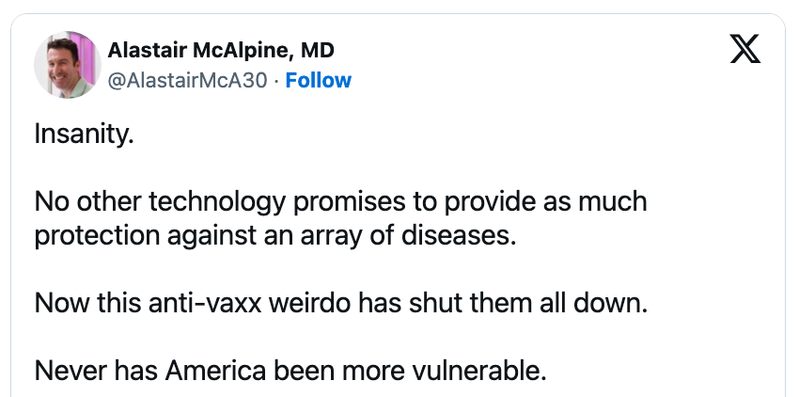Screen dimensions: 799x397
Task: Click the line "protection against an array of diseases."
Action: (275, 234)
